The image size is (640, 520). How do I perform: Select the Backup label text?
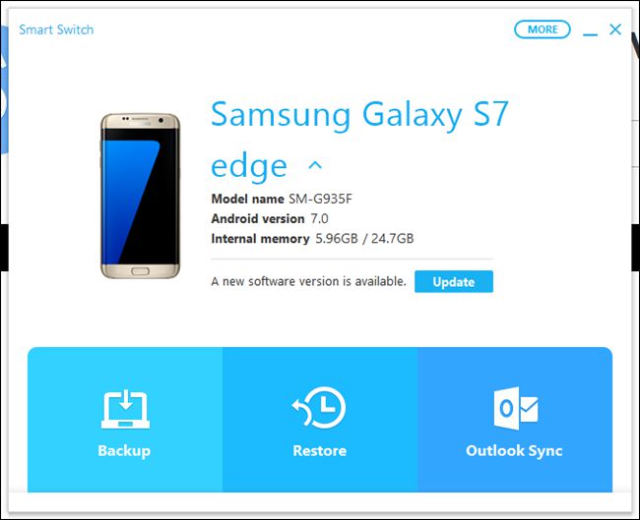[x=124, y=451]
